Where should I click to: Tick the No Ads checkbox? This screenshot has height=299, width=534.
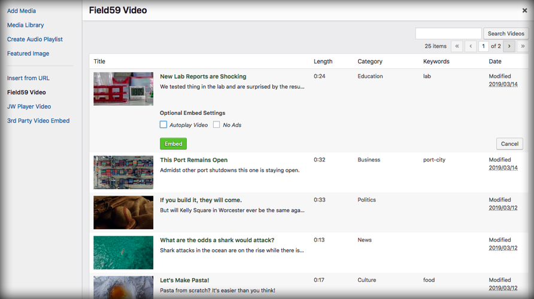[x=216, y=124]
